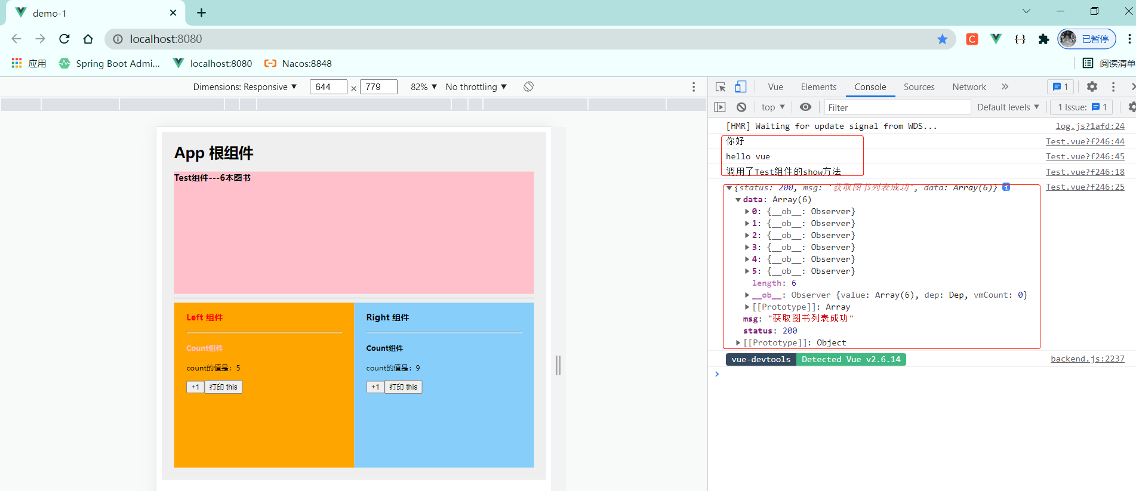Toggle the device toolbar
1136x491 pixels.
click(x=740, y=87)
